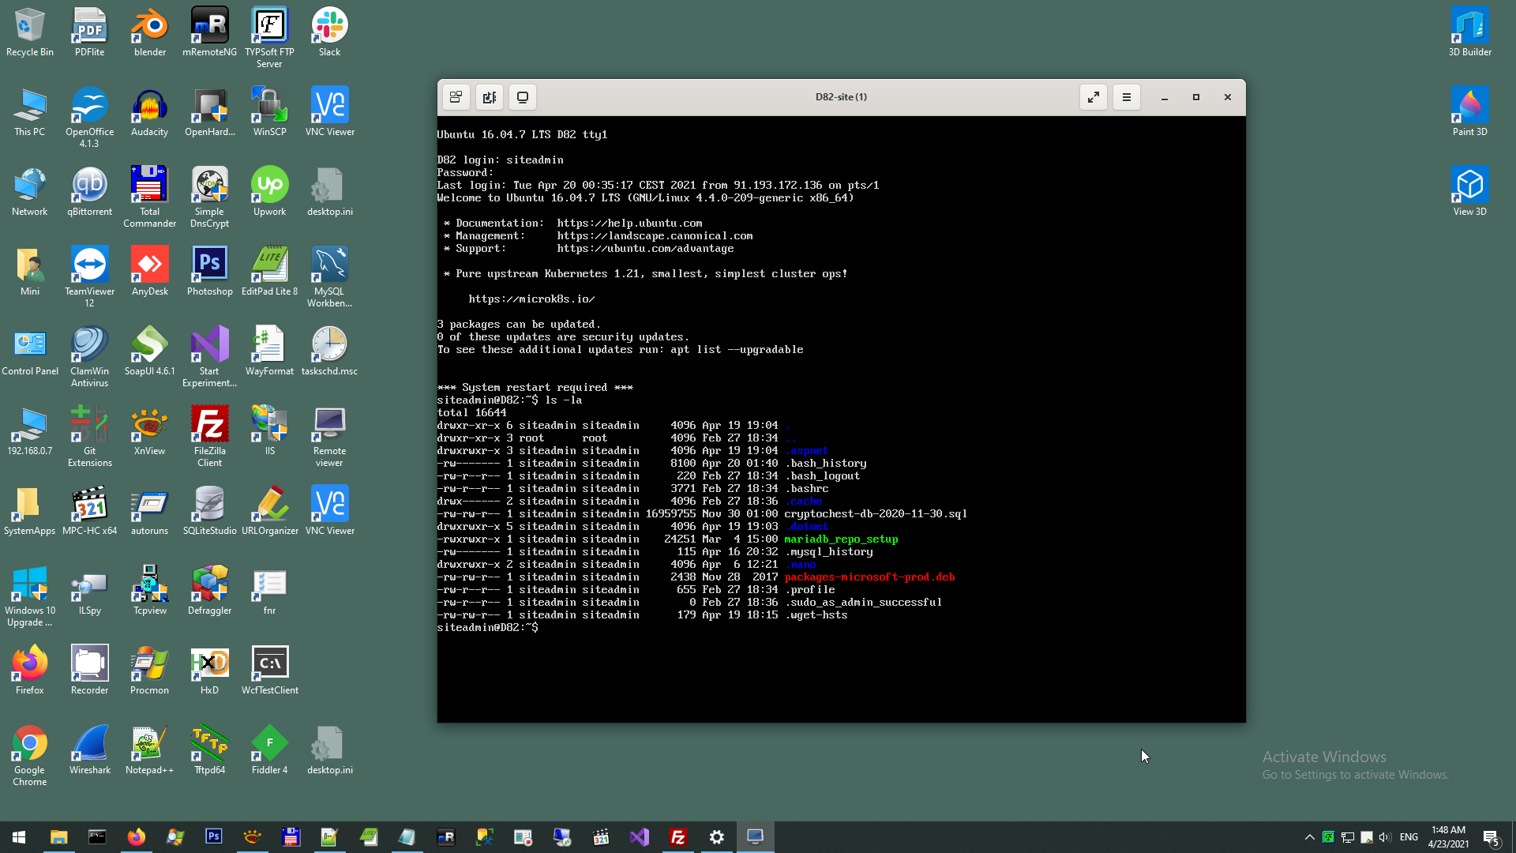Open the taskbar clock and calendar flyout

(x=1448, y=837)
